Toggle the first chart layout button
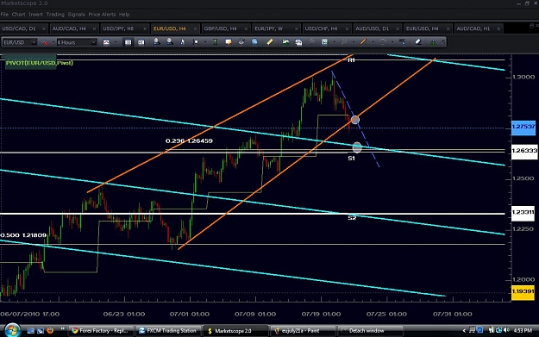539x337 pixels. coord(128,42)
